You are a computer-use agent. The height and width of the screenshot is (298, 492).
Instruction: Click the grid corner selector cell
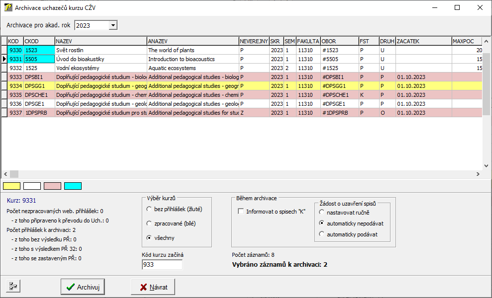[4, 41]
